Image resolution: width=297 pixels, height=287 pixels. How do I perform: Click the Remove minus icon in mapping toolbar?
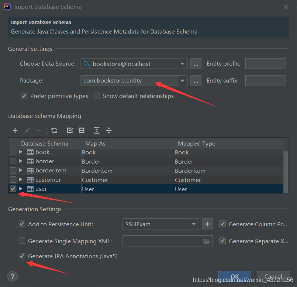(39, 130)
